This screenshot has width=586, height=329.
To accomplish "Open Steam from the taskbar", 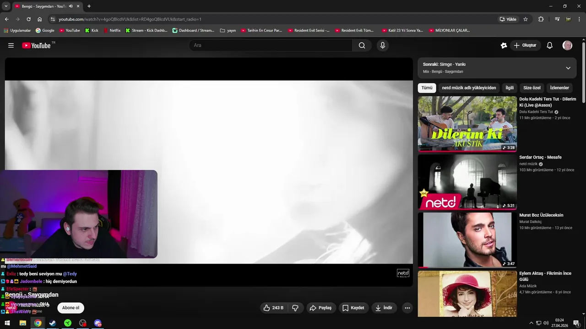I will tap(53, 323).
